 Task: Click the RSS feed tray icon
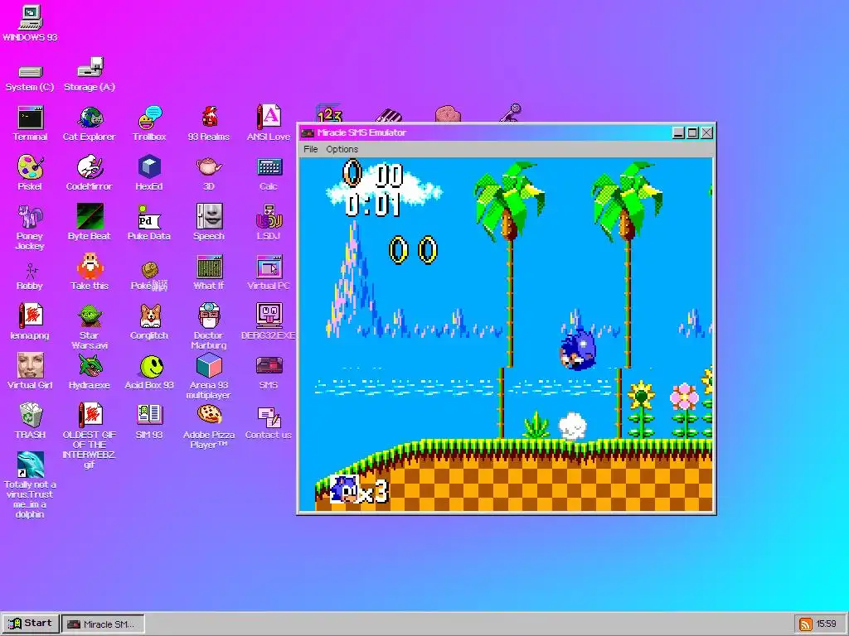tap(806, 624)
